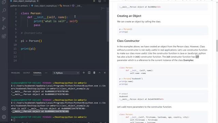
Task: Click bold 'Examples:' text in paragraph
Action: (x=188, y=60)
